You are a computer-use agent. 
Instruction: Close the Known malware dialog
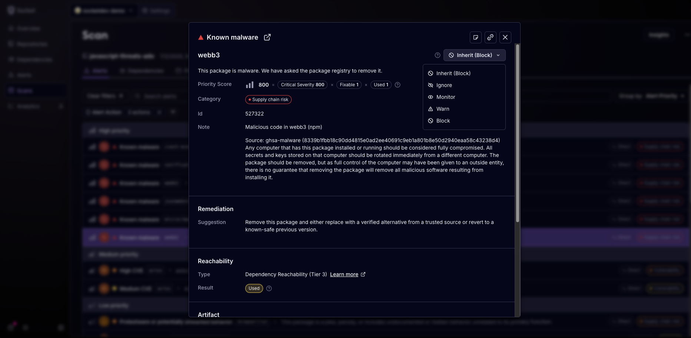[x=505, y=37]
